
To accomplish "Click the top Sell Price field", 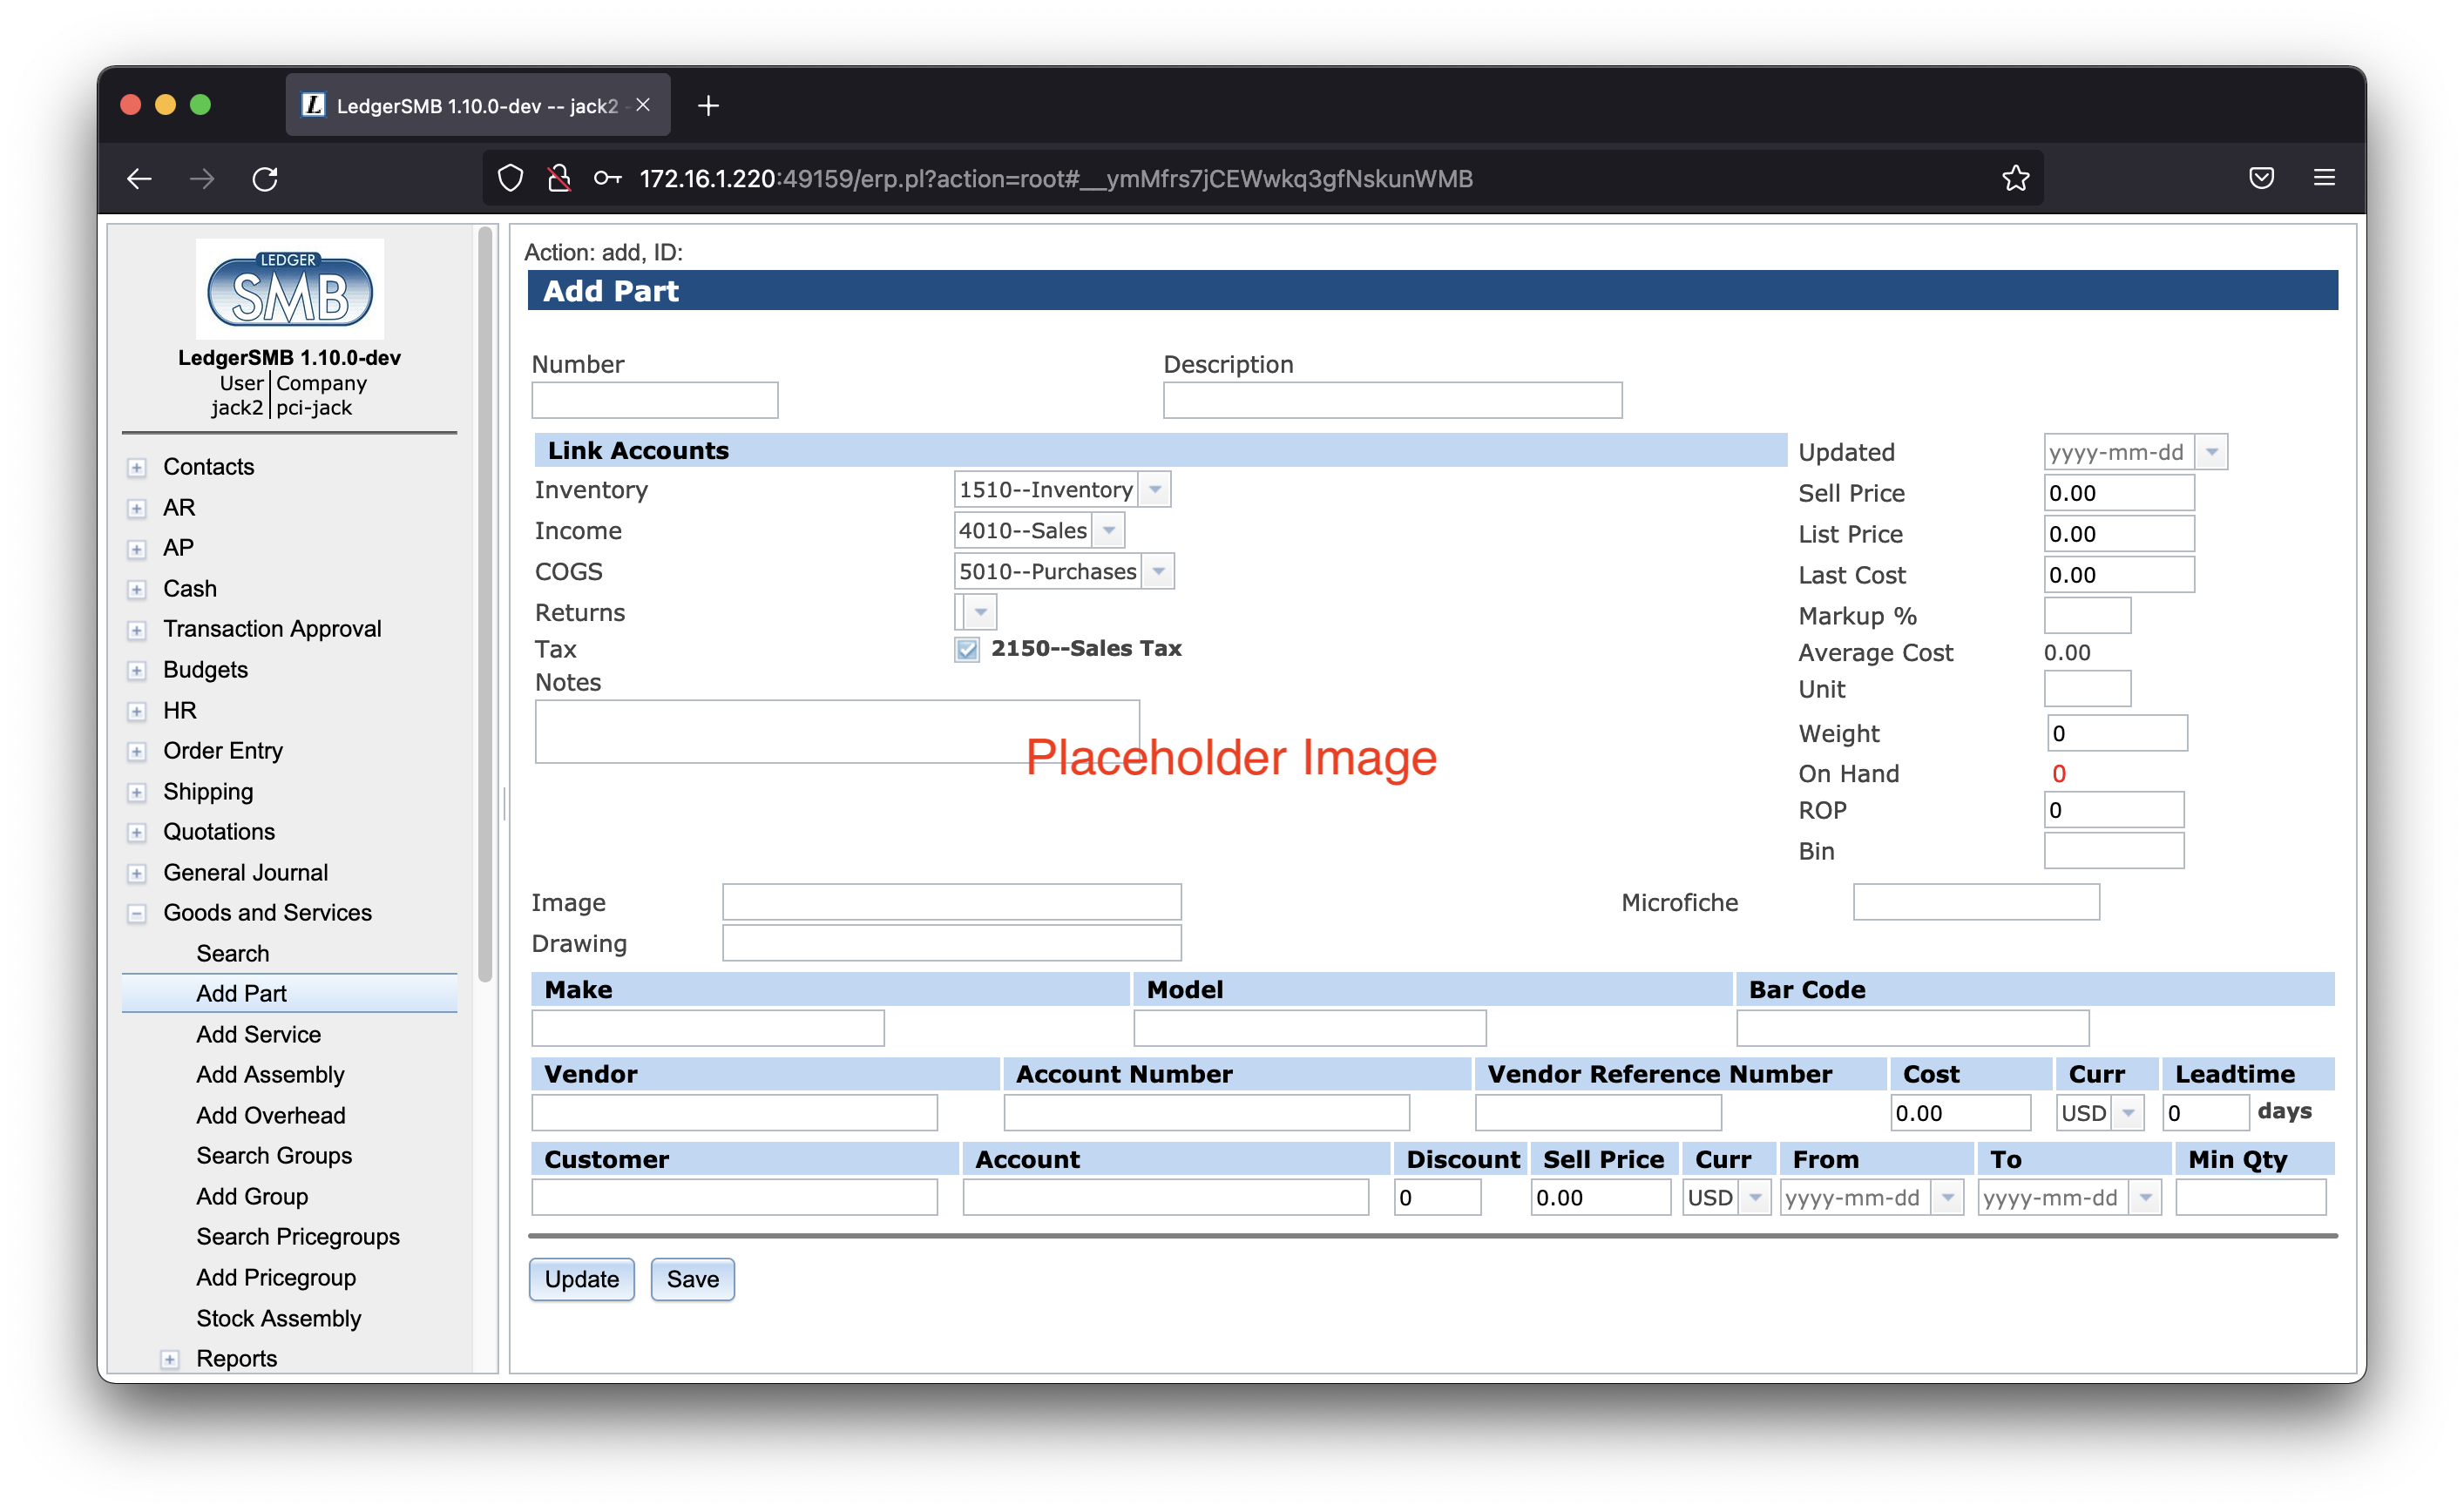I will 2118,493.
